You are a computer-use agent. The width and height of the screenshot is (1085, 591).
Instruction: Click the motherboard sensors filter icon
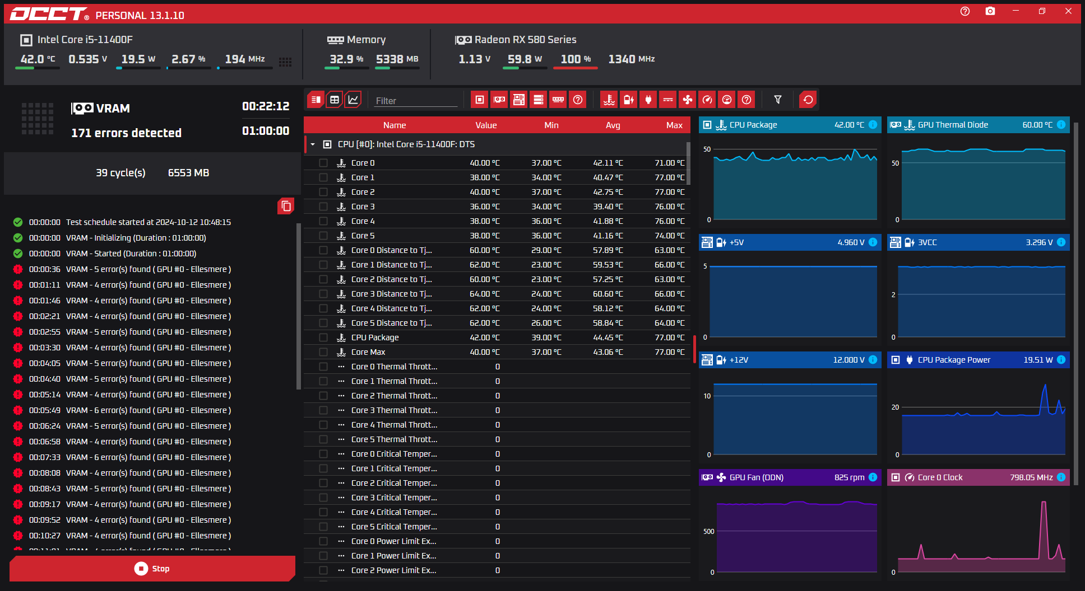(518, 100)
